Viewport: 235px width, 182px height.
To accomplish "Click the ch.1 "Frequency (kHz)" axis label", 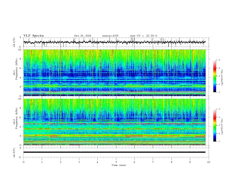I will (x=17, y=69).
